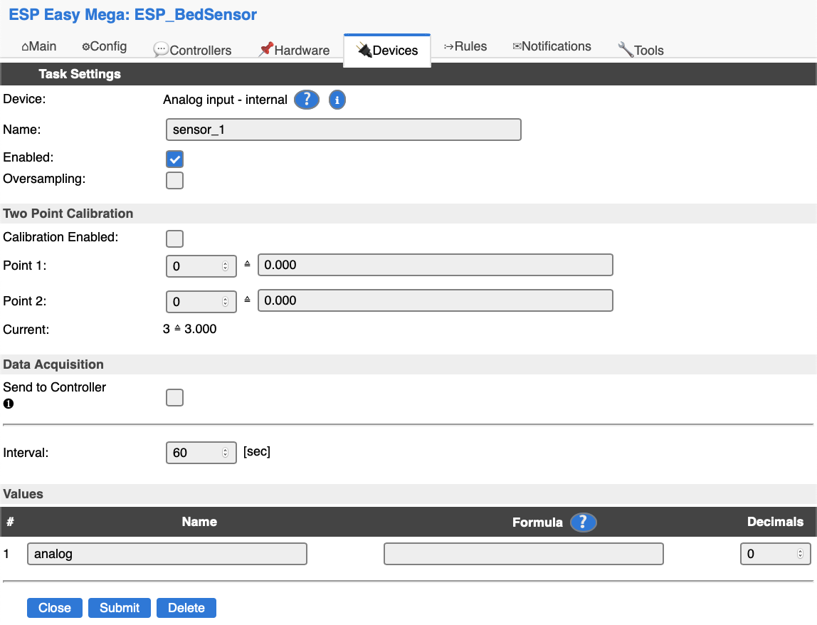Adjust the Point 2 number stepper
Screen dimensions: 817x625
pyautogui.click(x=225, y=302)
